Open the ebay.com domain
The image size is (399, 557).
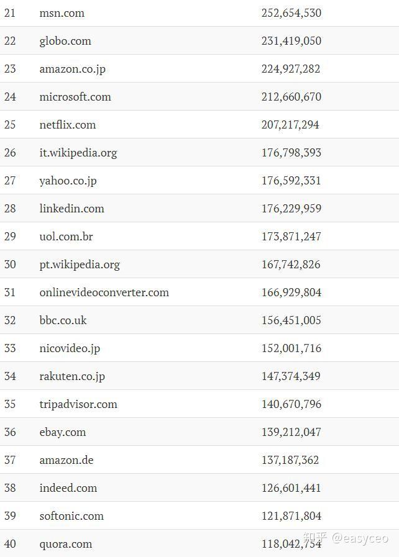63,432
